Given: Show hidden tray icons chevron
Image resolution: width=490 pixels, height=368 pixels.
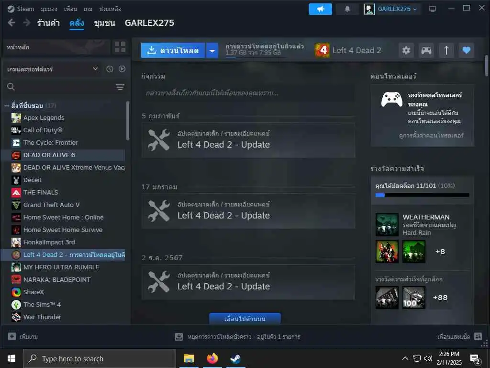Looking at the screenshot, I should 405,358.
